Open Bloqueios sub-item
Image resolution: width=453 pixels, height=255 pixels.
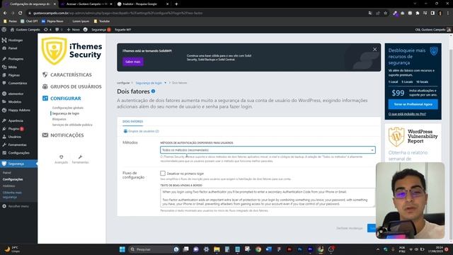(59, 119)
